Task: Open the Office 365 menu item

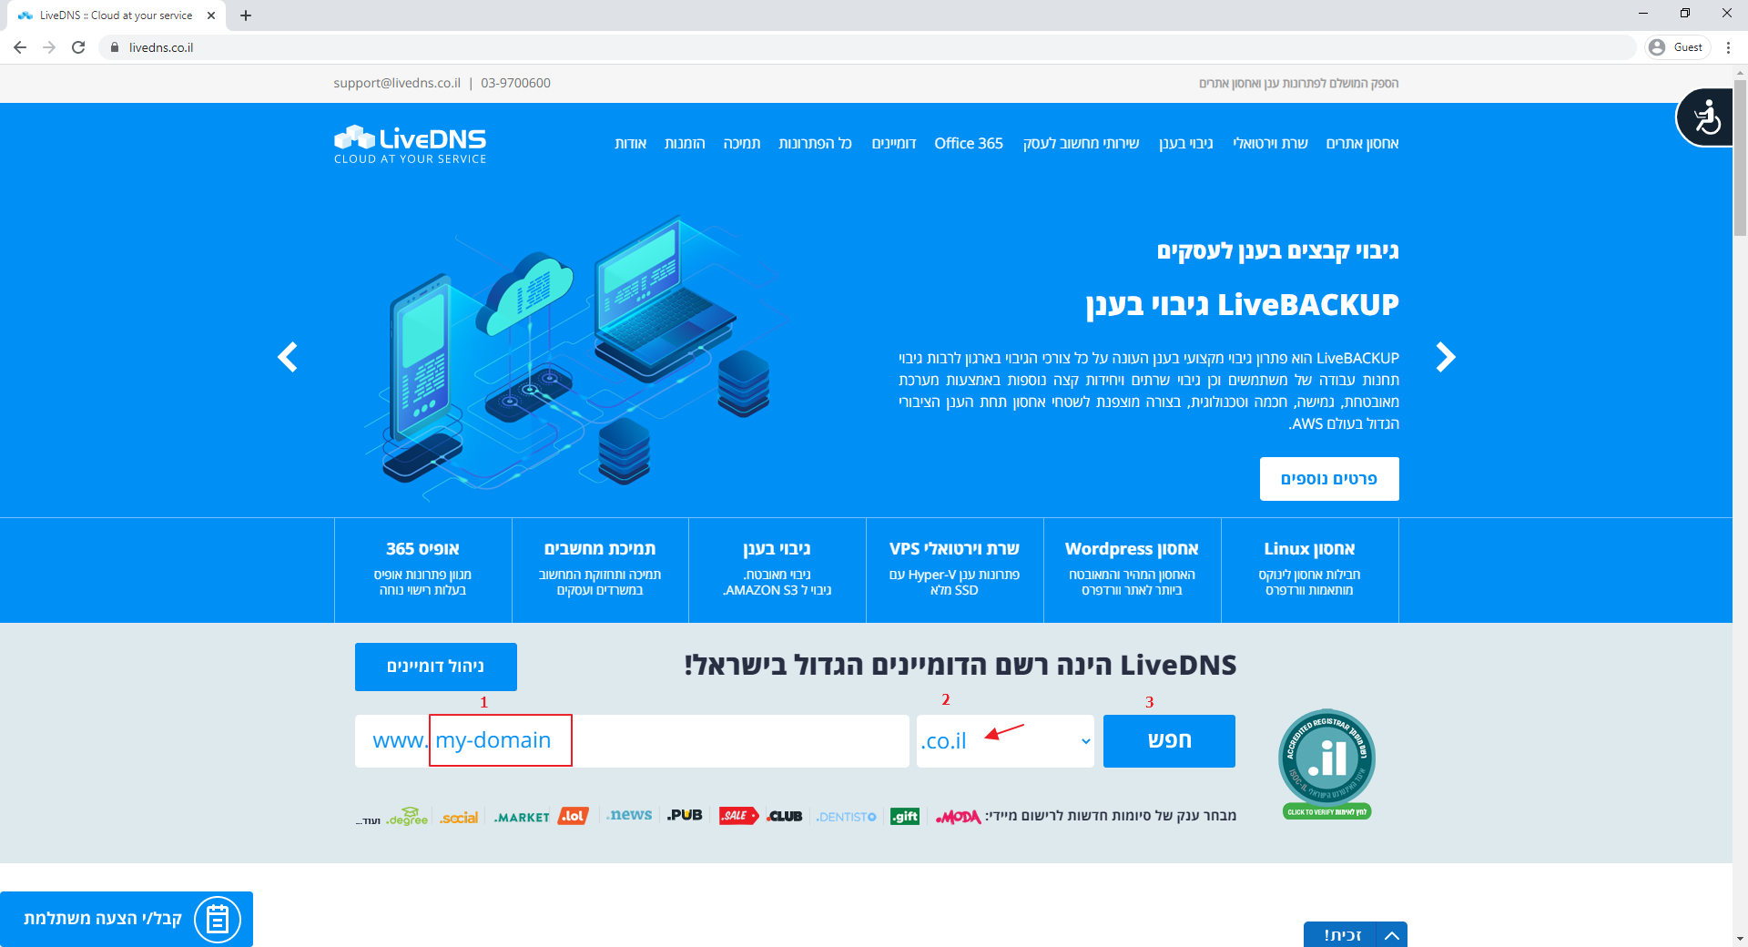Action: (968, 144)
